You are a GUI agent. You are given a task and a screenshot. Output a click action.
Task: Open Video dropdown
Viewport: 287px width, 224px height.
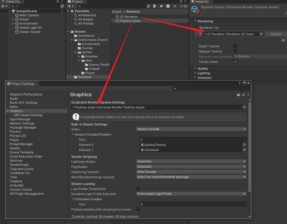[x=191, y=129]
